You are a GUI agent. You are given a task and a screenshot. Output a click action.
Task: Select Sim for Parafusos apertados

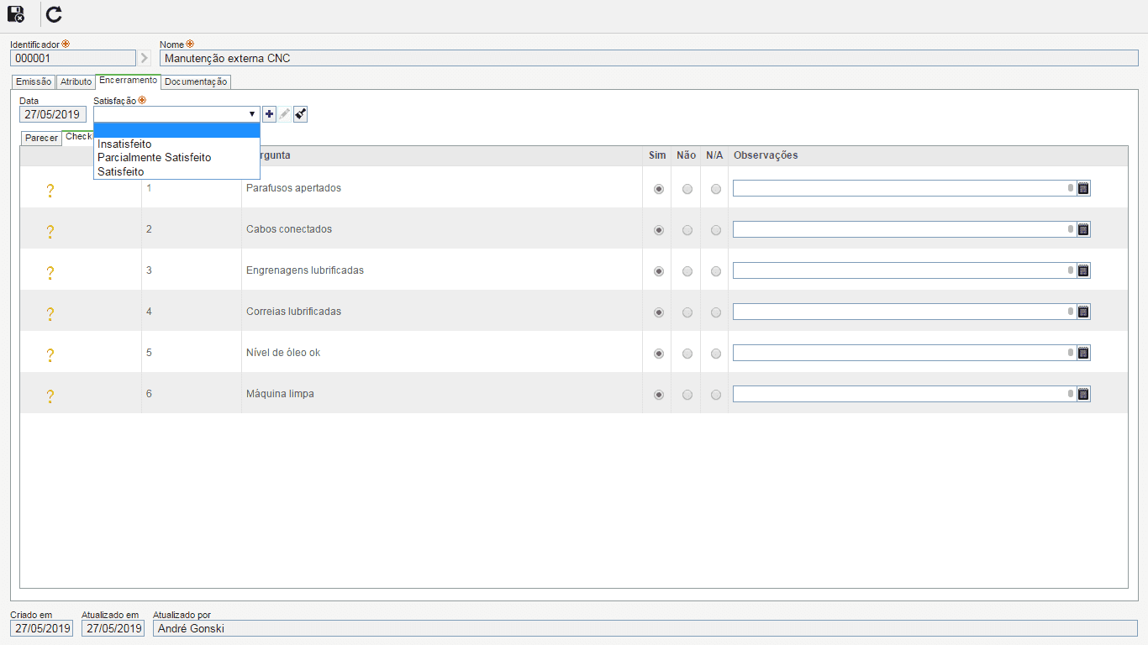point(658,189)
